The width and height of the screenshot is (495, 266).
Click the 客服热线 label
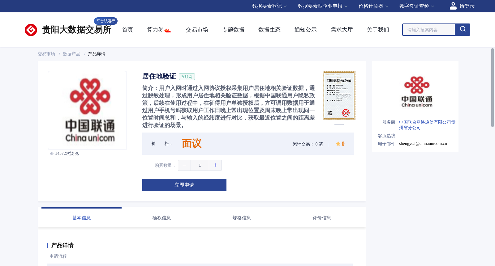(387, 136)
